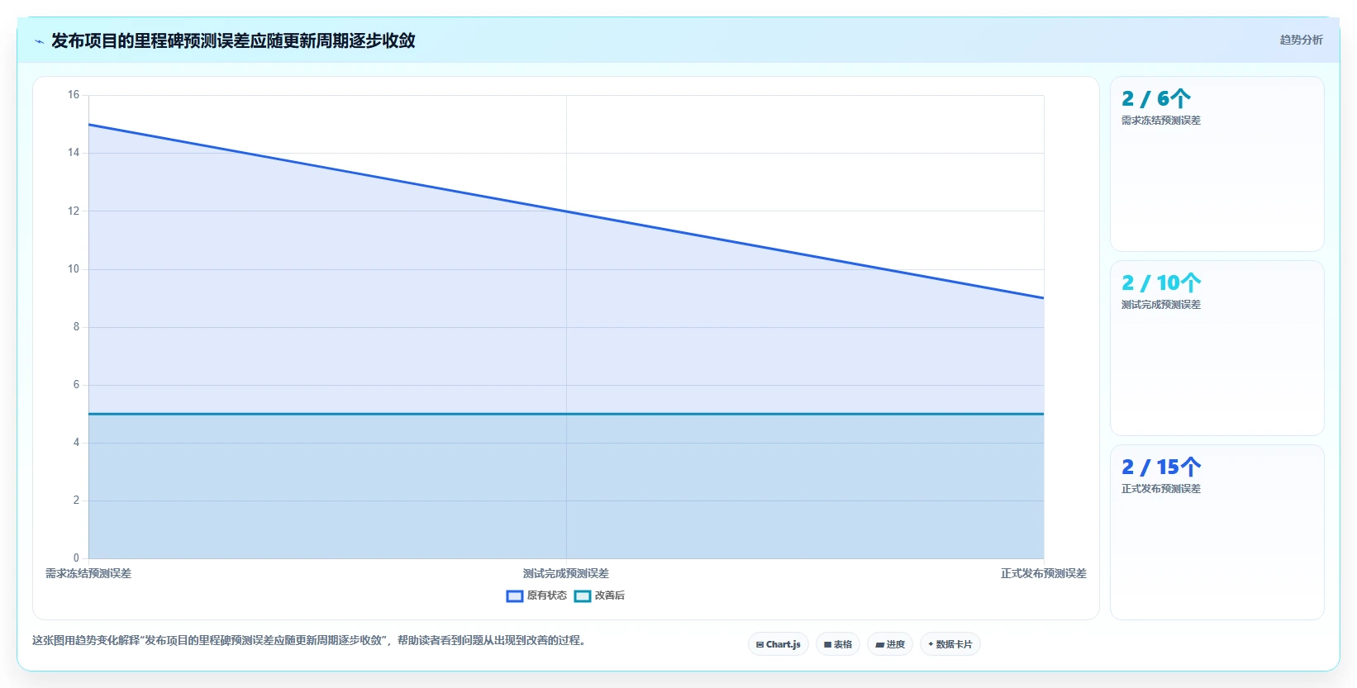This screenshot has height=688, width=1357.
Task: Select the Chart.js tag chip
Action: click(778, 644)
